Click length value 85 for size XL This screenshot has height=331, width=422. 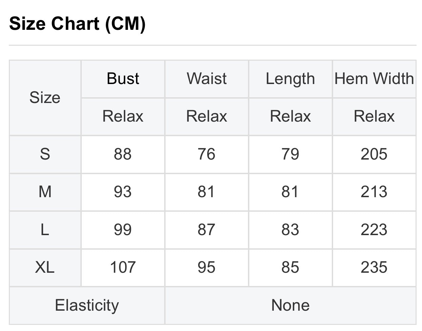coord(290,267)
